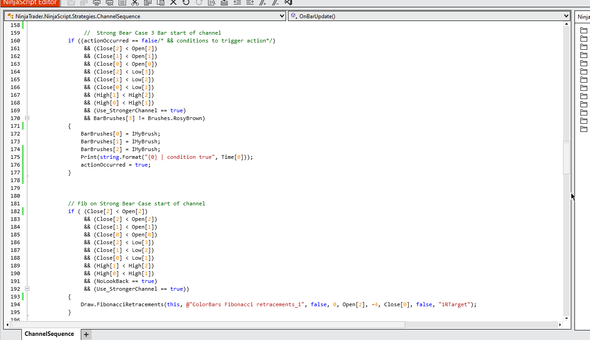Click the Print toolbar icon
Viewport: 590px width, 340px height.
(97, 3)
